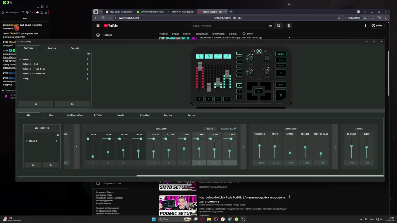Click the System channel button on GoXLR
Screen dimensions: 397x223
227,56
